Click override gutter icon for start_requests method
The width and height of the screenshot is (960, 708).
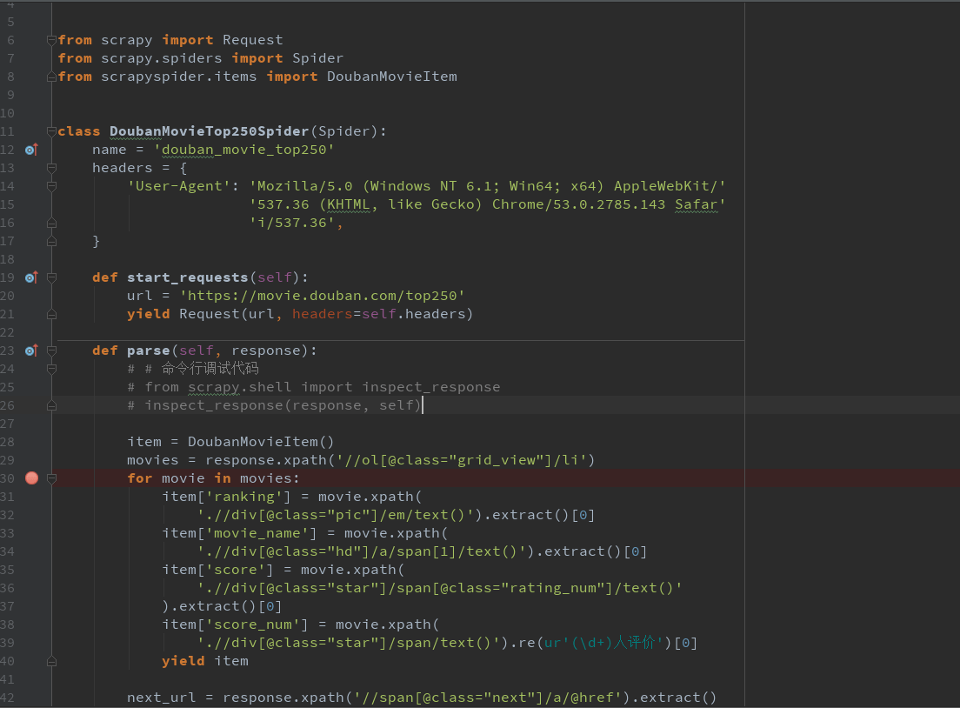pos(31,277)
